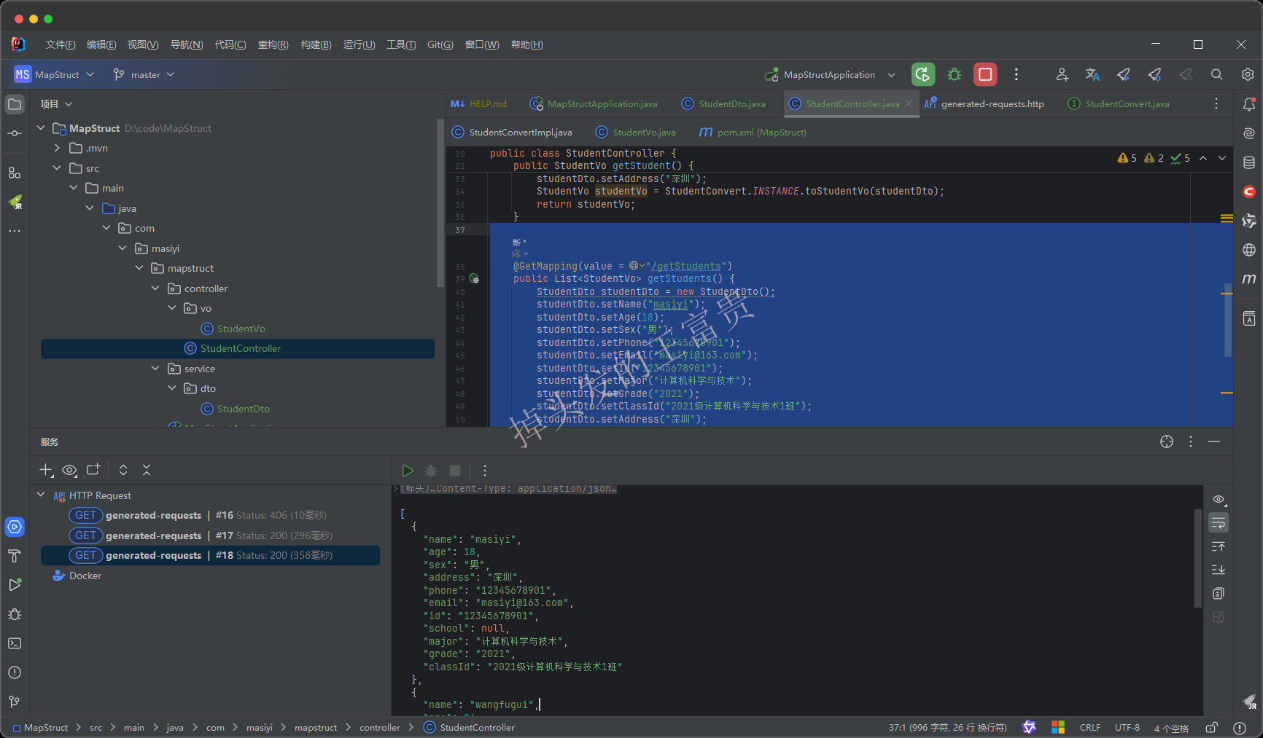Image resolution: width=1263 pixels, height=738 pixels.
Task: Open the Database tool window
Action: point(1249,162)
